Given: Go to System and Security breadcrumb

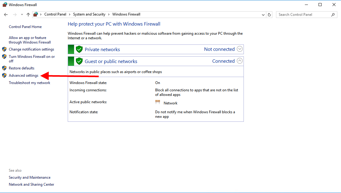Looking at the screenshot, I should [x=89, y=14].
